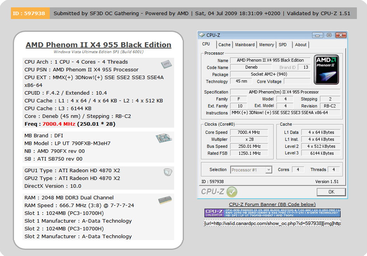The width and height of the screenshot is (367, 256).
Task: Click the CPU-Z Forum Banner link
Action: click(x=272, y=204)
